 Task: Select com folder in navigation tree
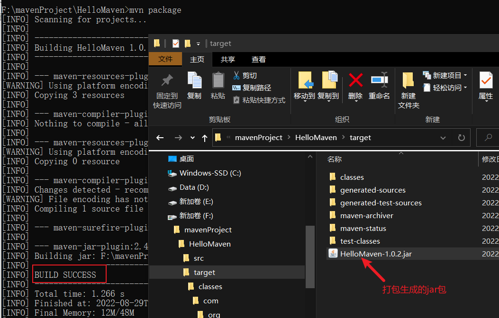point(205,301)
